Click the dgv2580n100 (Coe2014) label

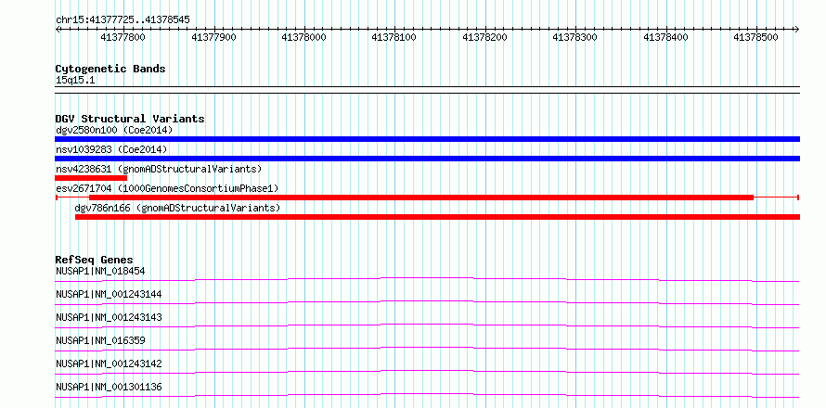coord(114,130)
